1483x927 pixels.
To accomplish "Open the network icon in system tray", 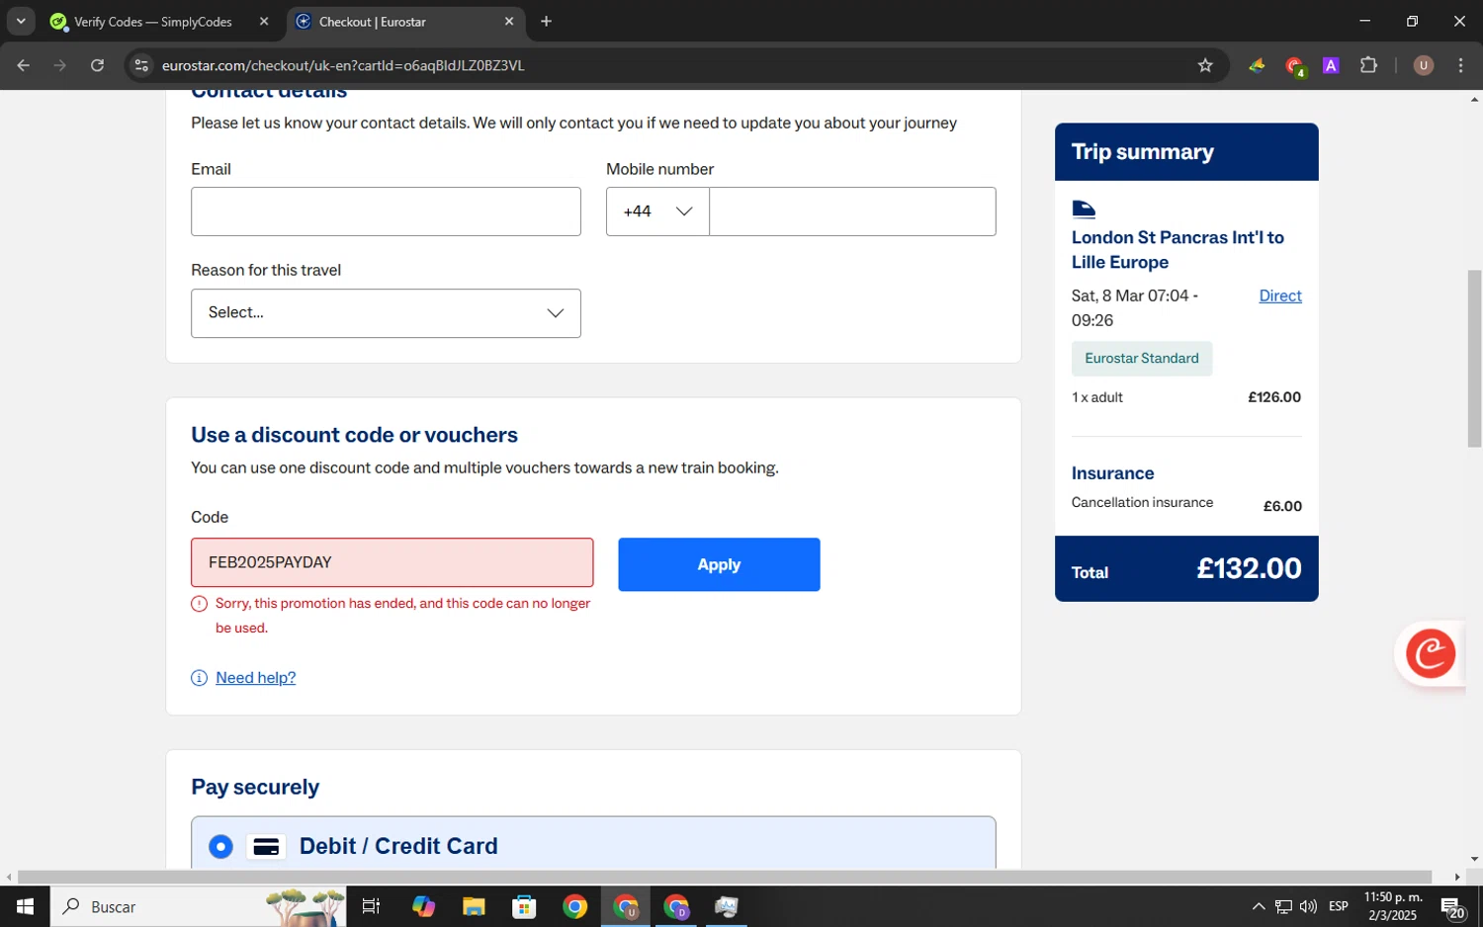I will pyautogui.click(x=1283, y=906).
